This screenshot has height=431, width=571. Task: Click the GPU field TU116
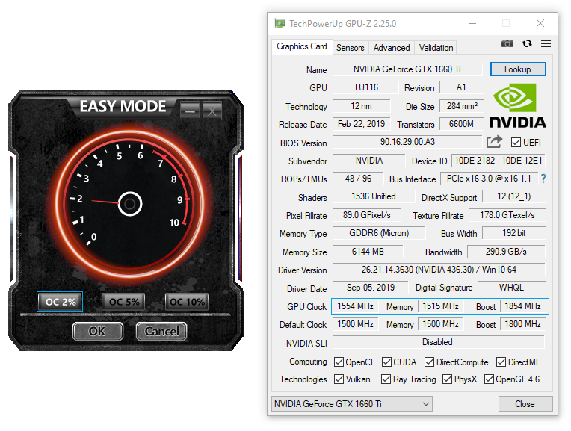[365, 87]
